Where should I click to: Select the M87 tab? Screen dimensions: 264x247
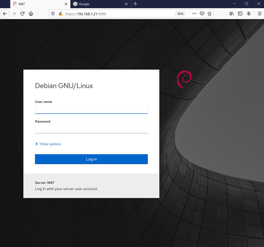click(x=35, y=4)
